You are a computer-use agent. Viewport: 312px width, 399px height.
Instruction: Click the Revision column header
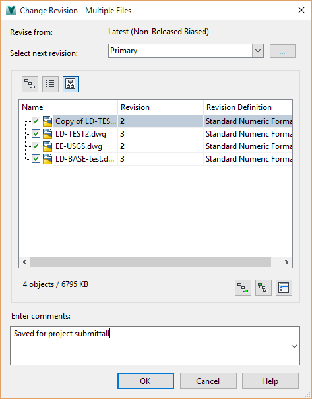coord(160,107)
